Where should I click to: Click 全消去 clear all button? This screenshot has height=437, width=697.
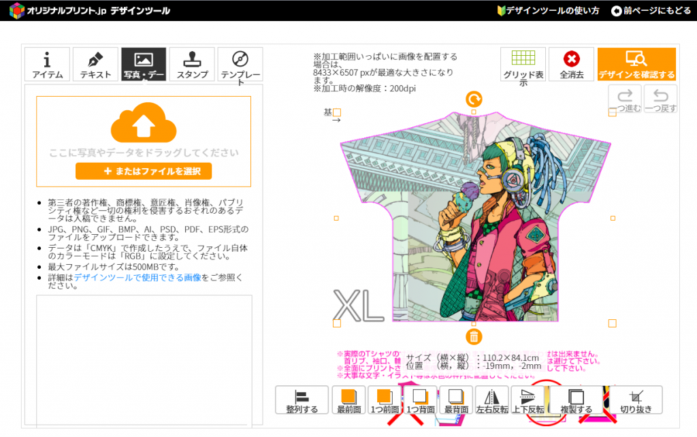(x=572, y=64)
